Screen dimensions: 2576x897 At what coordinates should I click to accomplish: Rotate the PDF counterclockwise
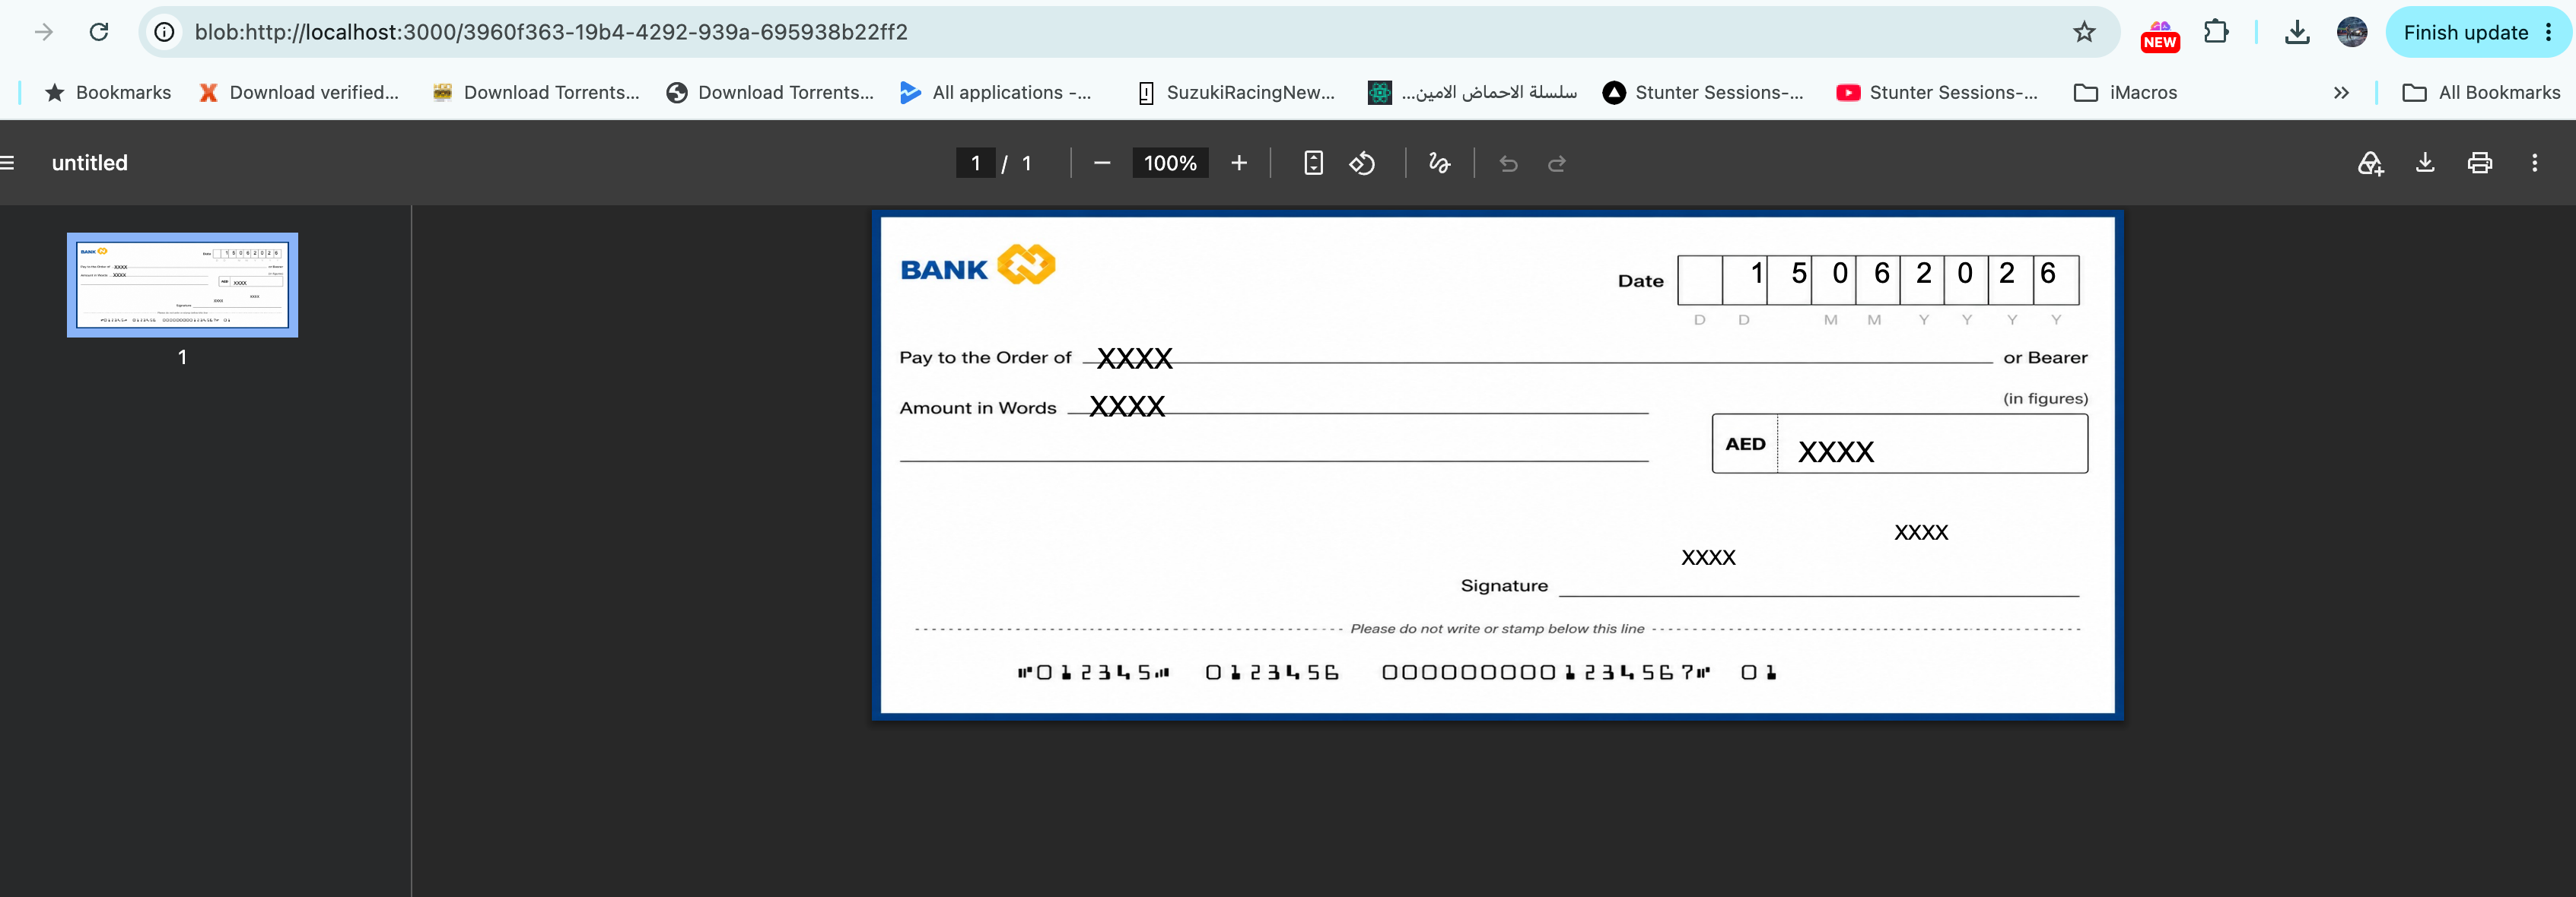pos(1362,163)
